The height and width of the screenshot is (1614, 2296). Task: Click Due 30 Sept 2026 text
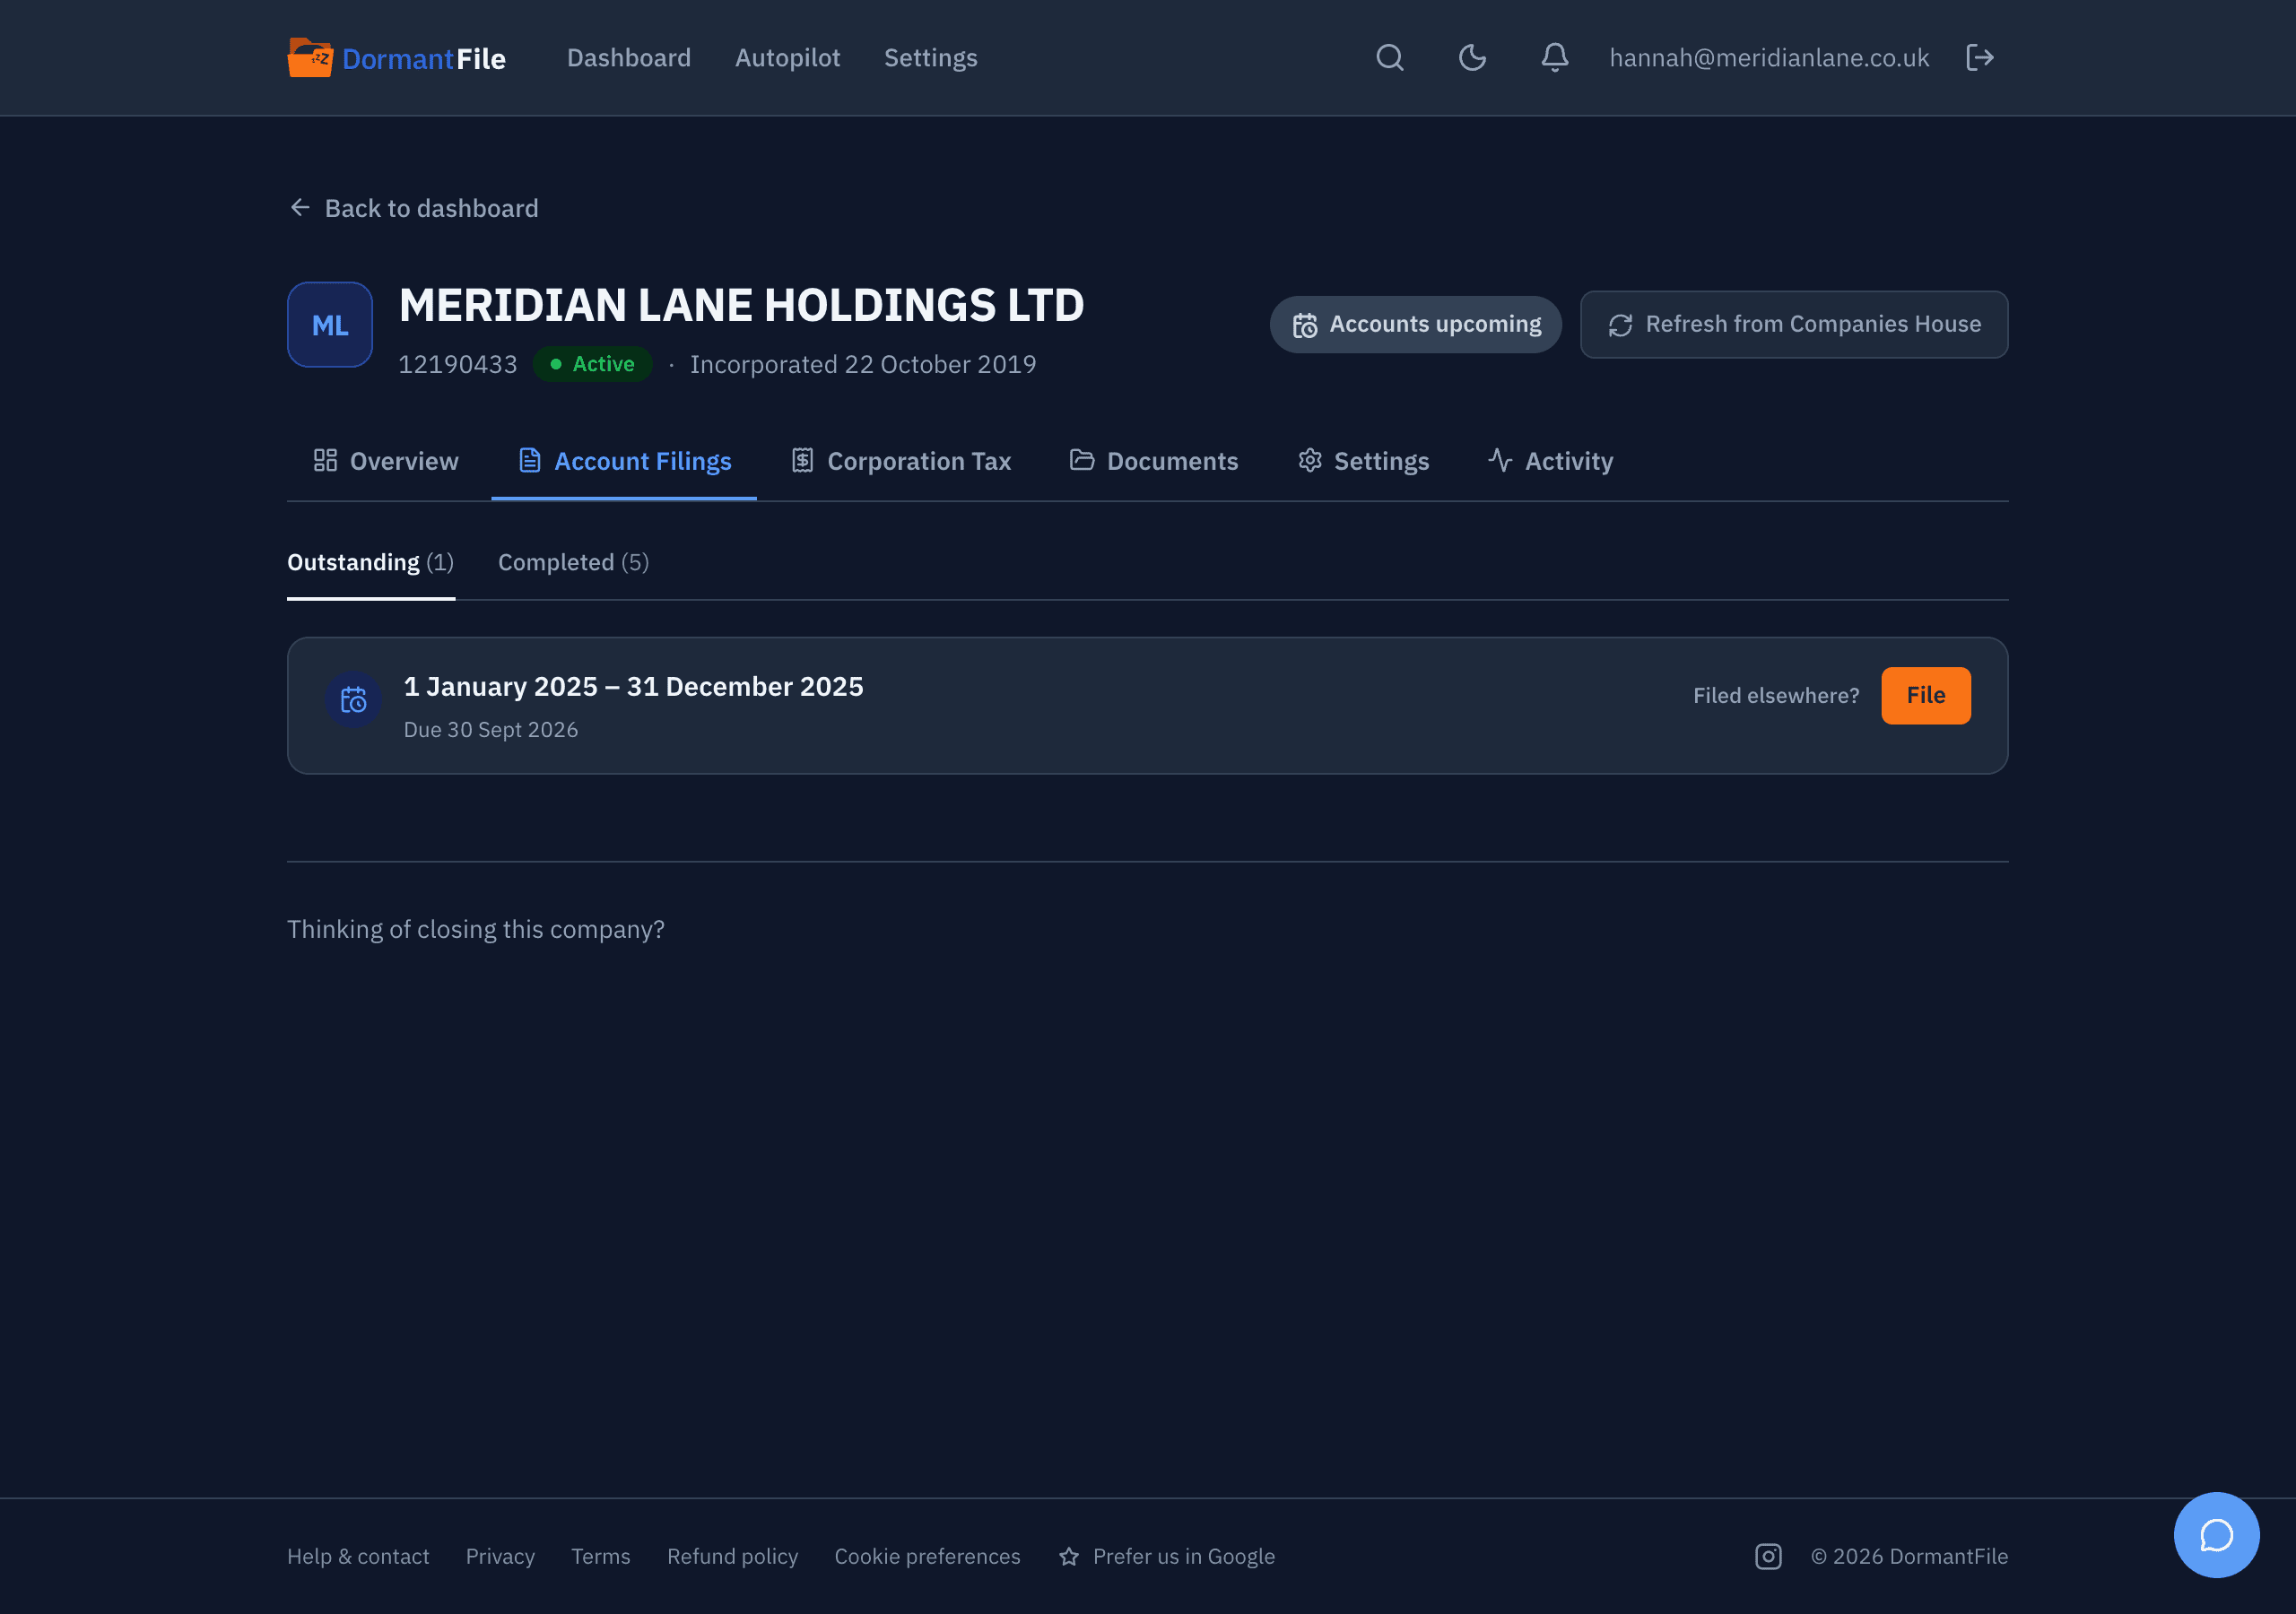(491, 730)
